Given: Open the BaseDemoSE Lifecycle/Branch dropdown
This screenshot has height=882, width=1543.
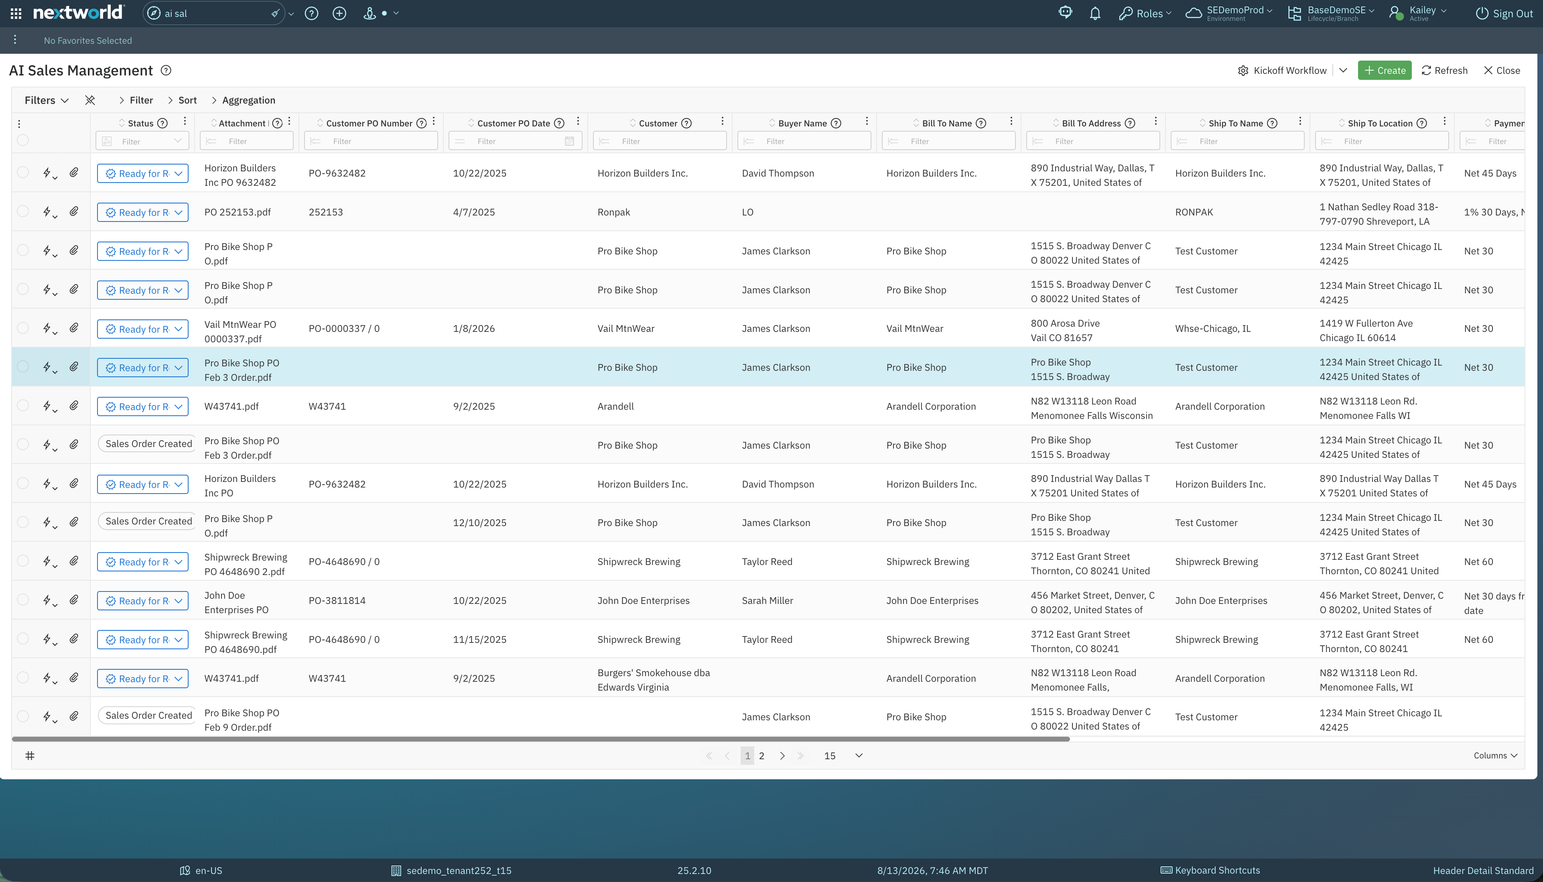Looking at the screenshot, I should point(1331,13).
